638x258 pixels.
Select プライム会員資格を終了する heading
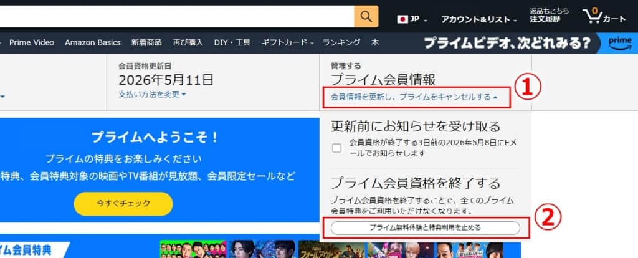[416, 183]
